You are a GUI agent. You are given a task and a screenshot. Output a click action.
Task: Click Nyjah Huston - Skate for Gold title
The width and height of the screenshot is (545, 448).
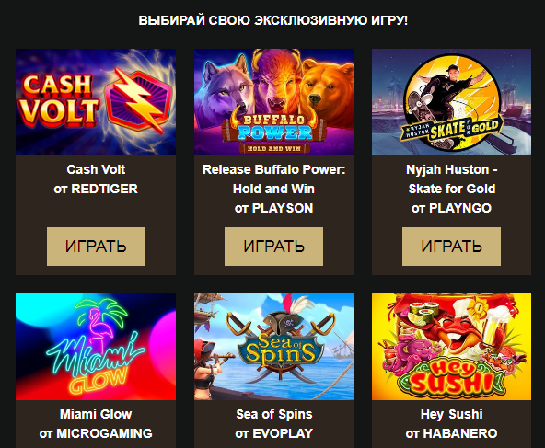click(451, 179)
